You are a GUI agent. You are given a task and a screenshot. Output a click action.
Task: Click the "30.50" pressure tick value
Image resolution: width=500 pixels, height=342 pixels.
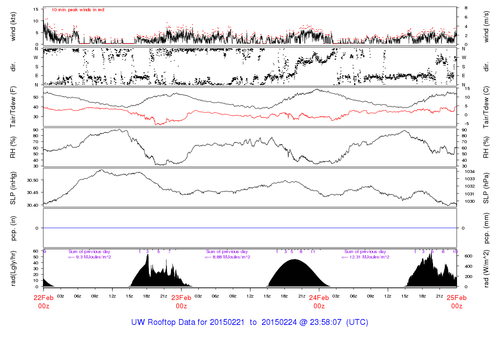(x=33, y=180)
